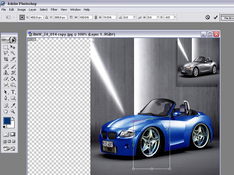
Task: Cancel the transform
Action: (x=207, y=17)
